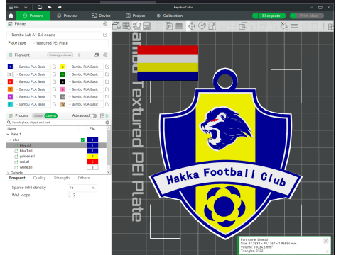Open the Plate type dropdown

70,43
